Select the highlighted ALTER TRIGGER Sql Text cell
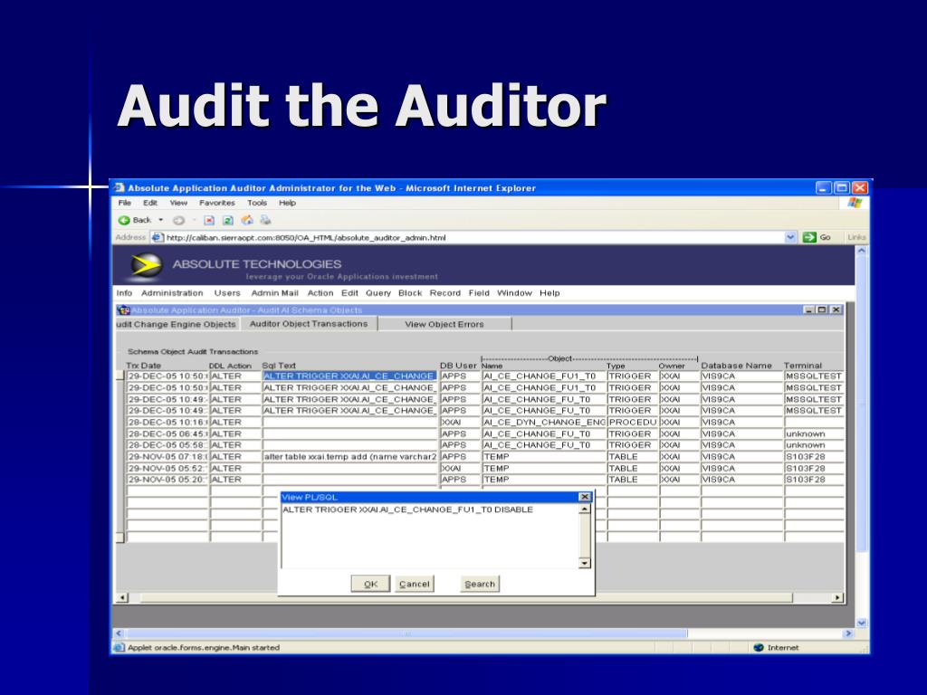Viewport: 927px width, 695px height. click(349, 376)
